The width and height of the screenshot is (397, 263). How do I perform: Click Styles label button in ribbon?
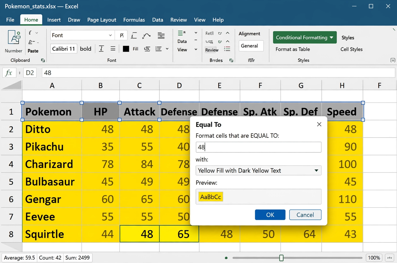(348, 37)
